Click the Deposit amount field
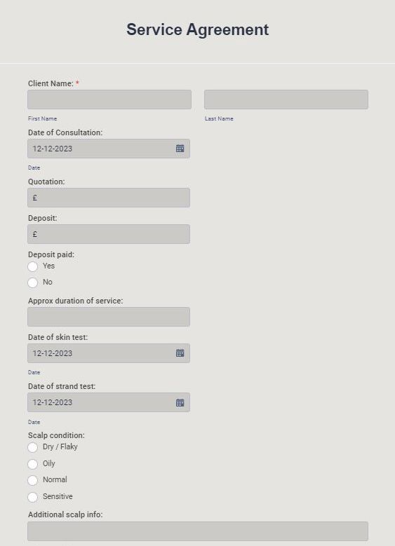Screen dimensions: 395x546 click(109, 234)
